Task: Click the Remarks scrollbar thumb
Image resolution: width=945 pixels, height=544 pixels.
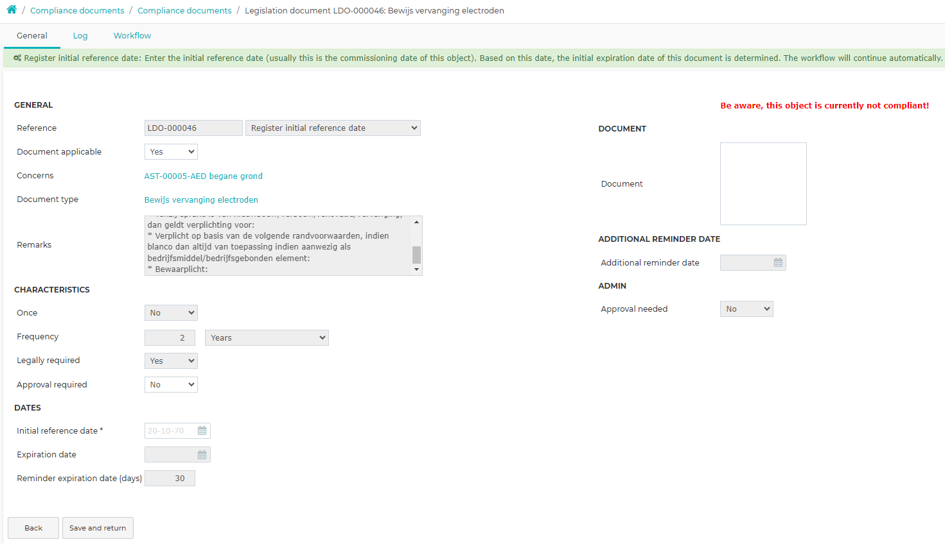Action: [x=416, y=255]
